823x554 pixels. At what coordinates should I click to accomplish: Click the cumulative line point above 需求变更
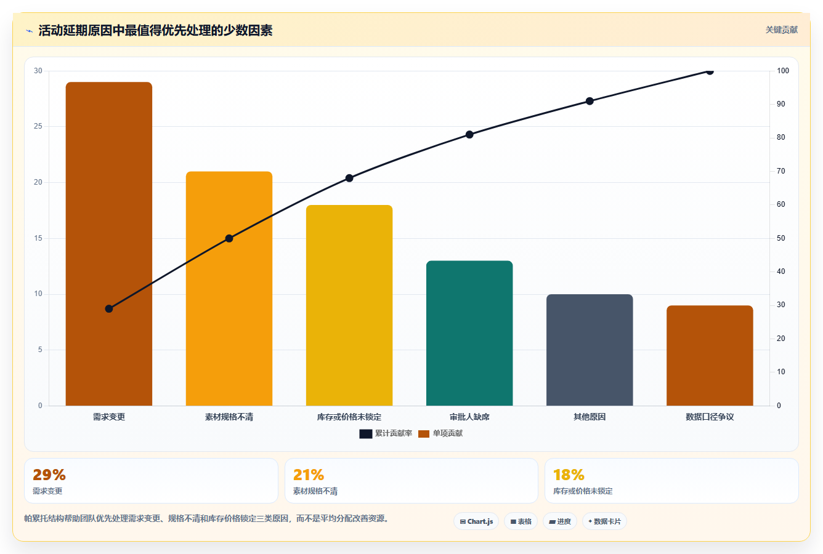(x=109, y=308)
